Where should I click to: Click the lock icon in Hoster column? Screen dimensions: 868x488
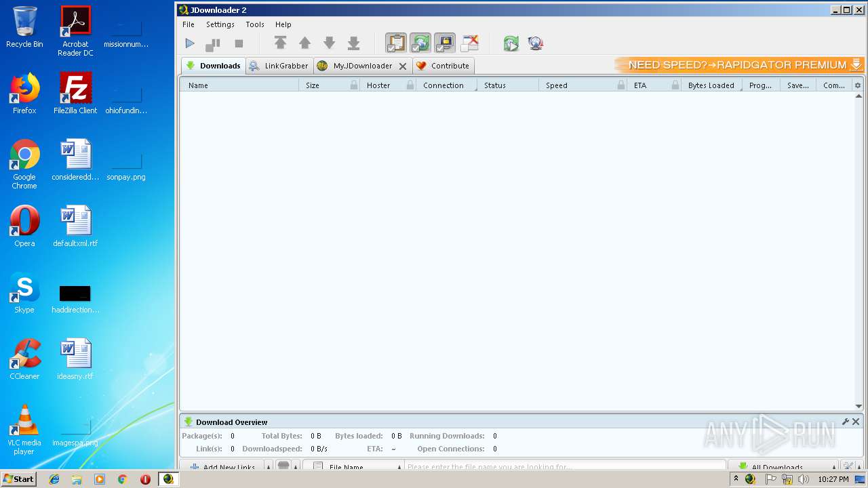[410, 85]
